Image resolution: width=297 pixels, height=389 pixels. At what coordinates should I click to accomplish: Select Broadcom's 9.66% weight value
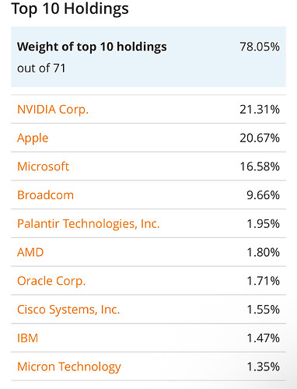pos(263,195)
